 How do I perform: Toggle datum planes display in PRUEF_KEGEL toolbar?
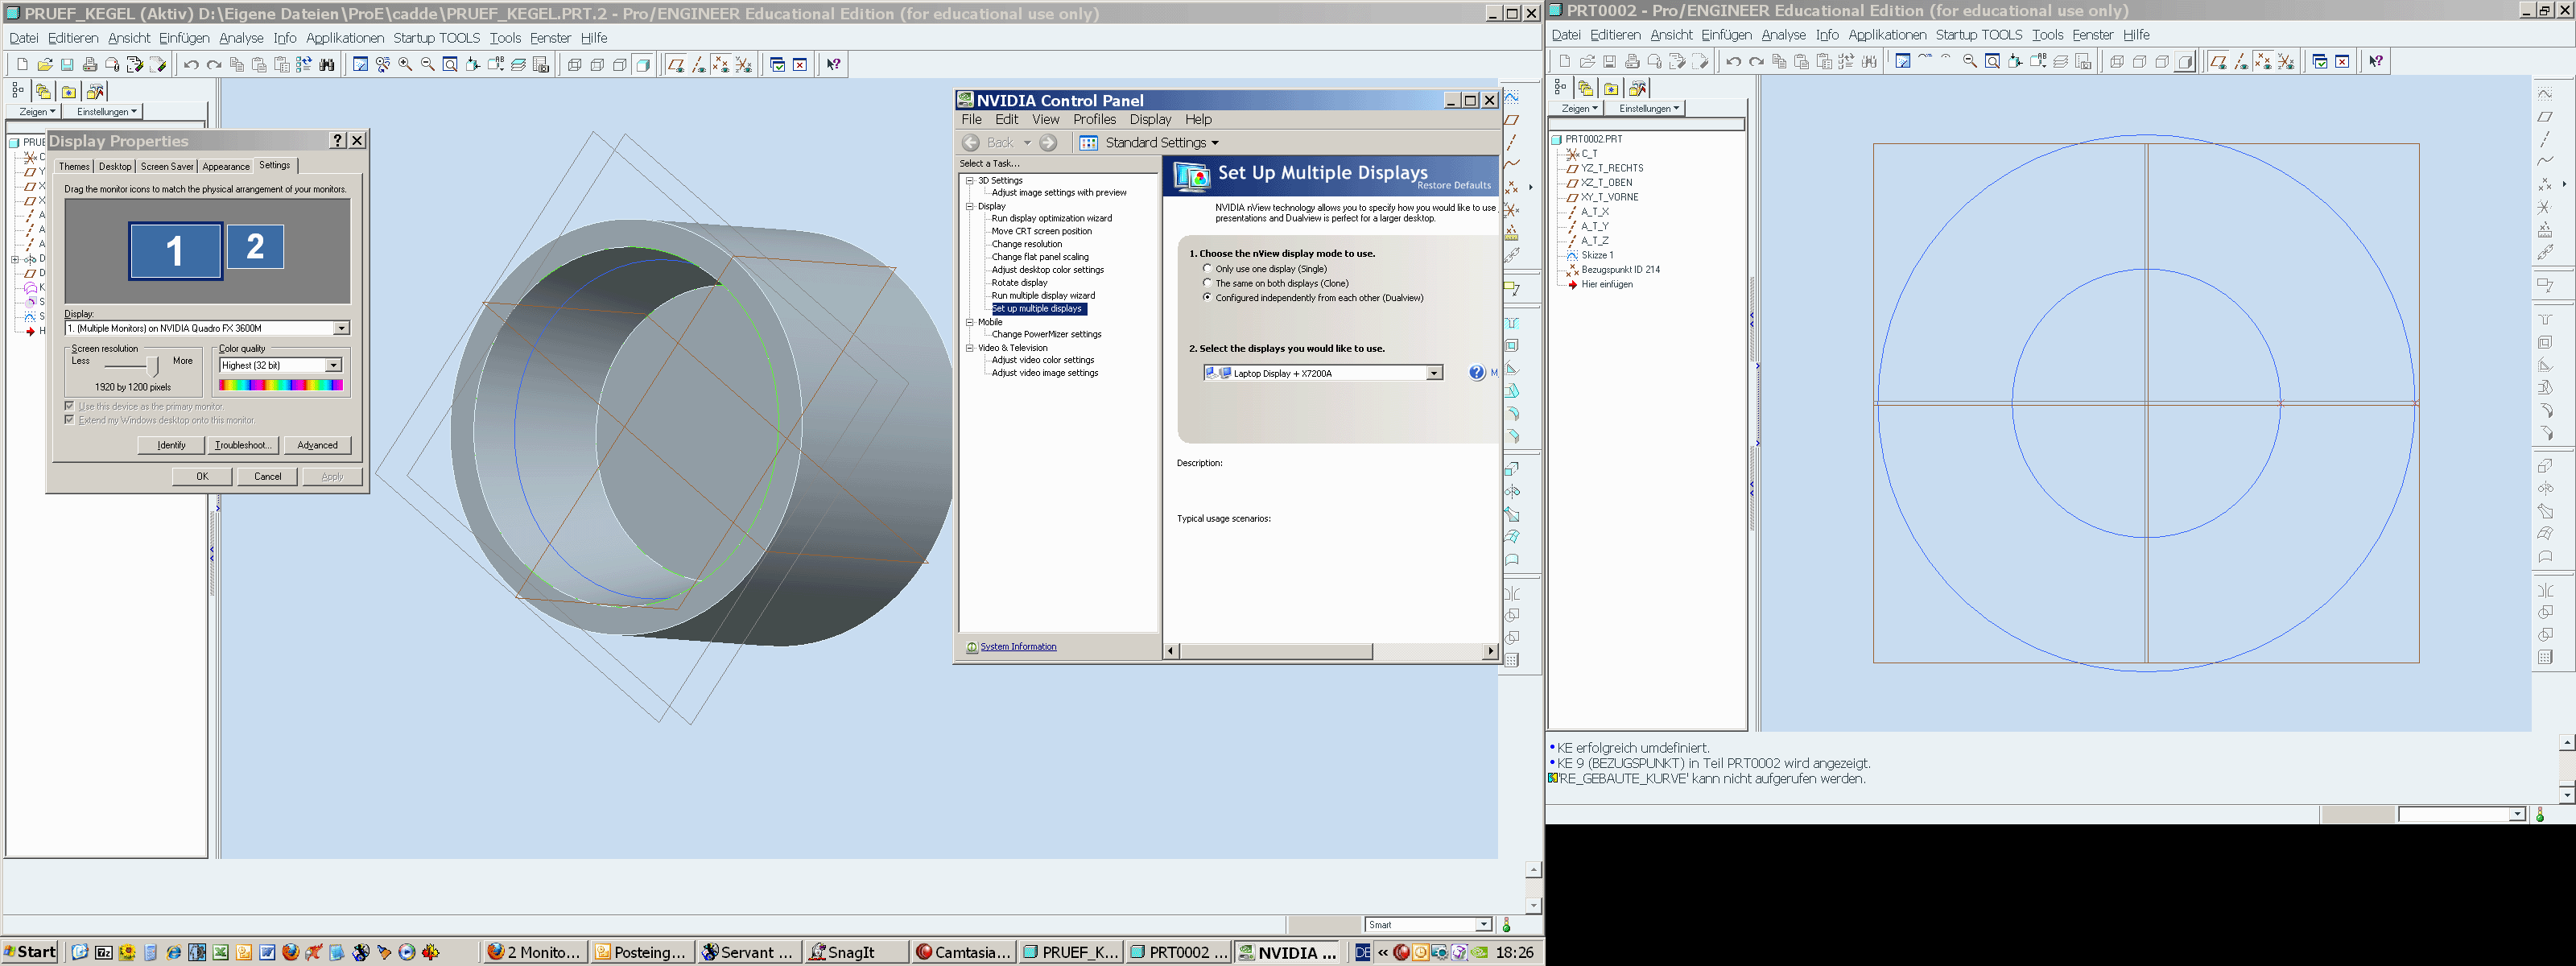tap(676, 65)
